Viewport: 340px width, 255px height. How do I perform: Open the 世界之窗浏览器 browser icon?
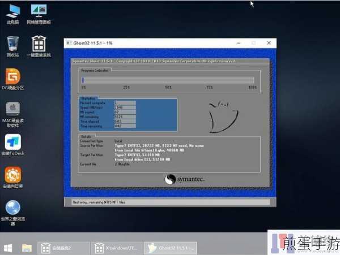coord(13,213)
